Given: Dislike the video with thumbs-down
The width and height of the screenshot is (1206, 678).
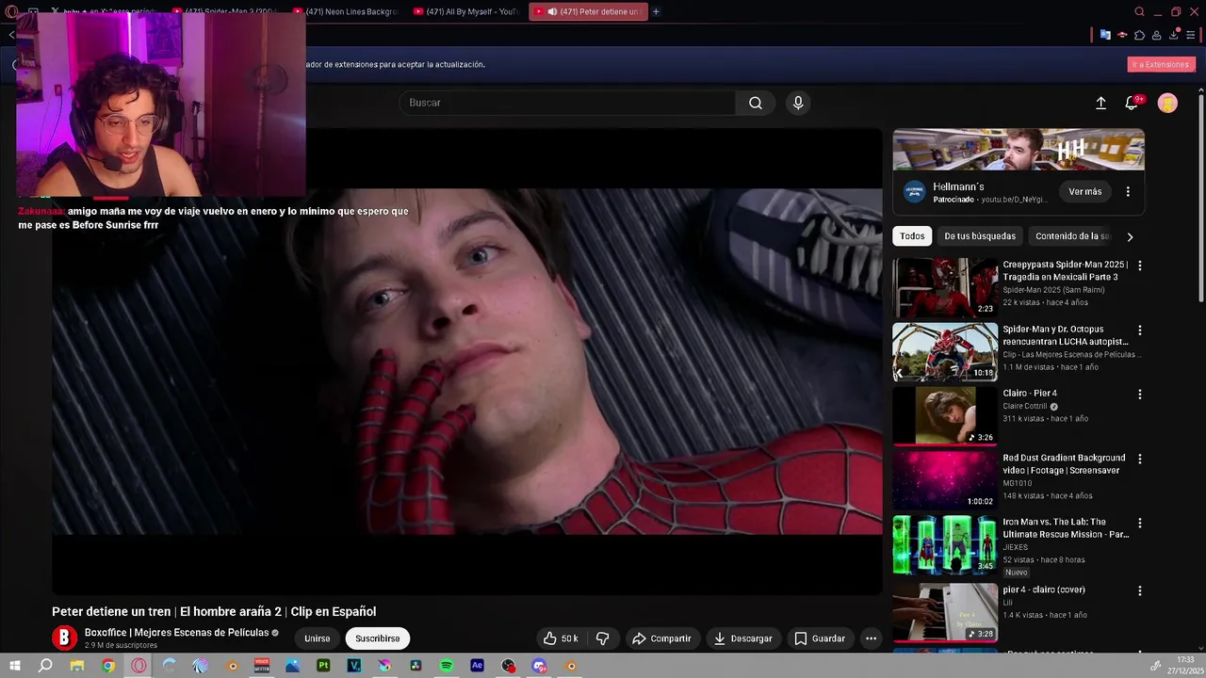Looking at the screenshot, I should [603, 638].
